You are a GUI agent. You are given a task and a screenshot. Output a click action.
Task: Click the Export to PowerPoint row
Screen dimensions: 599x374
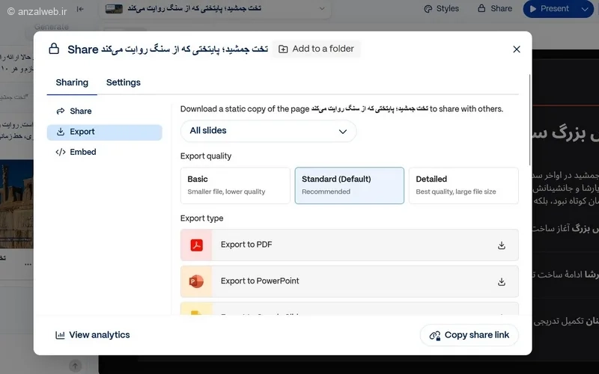tap(349, 282)
